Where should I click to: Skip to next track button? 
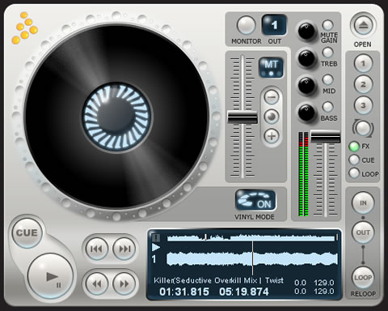point(124,249)
